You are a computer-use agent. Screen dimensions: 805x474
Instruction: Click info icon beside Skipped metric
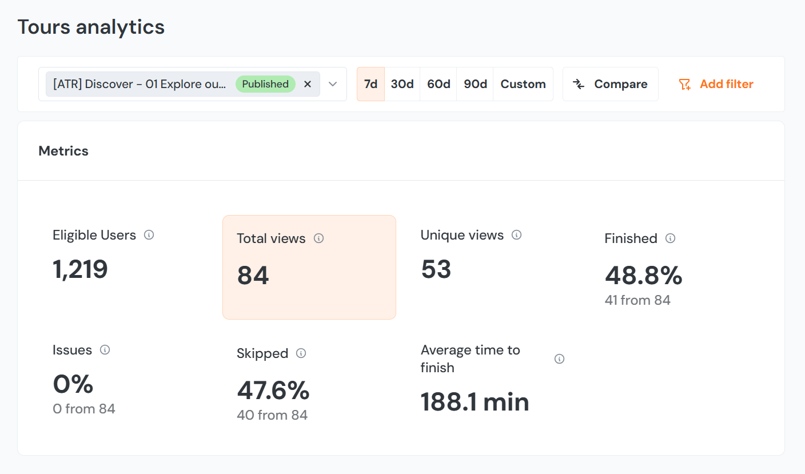coord(301,353)
